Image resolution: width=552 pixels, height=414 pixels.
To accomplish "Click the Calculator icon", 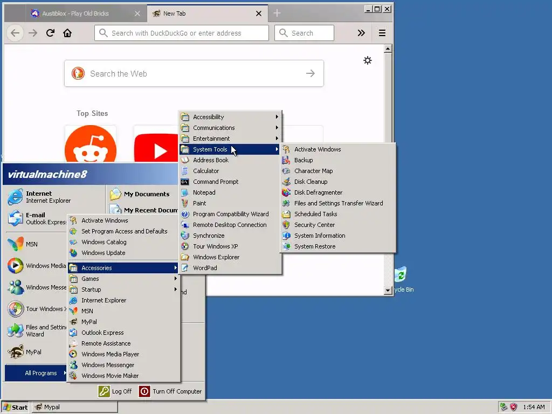I will tap(185, 171).
